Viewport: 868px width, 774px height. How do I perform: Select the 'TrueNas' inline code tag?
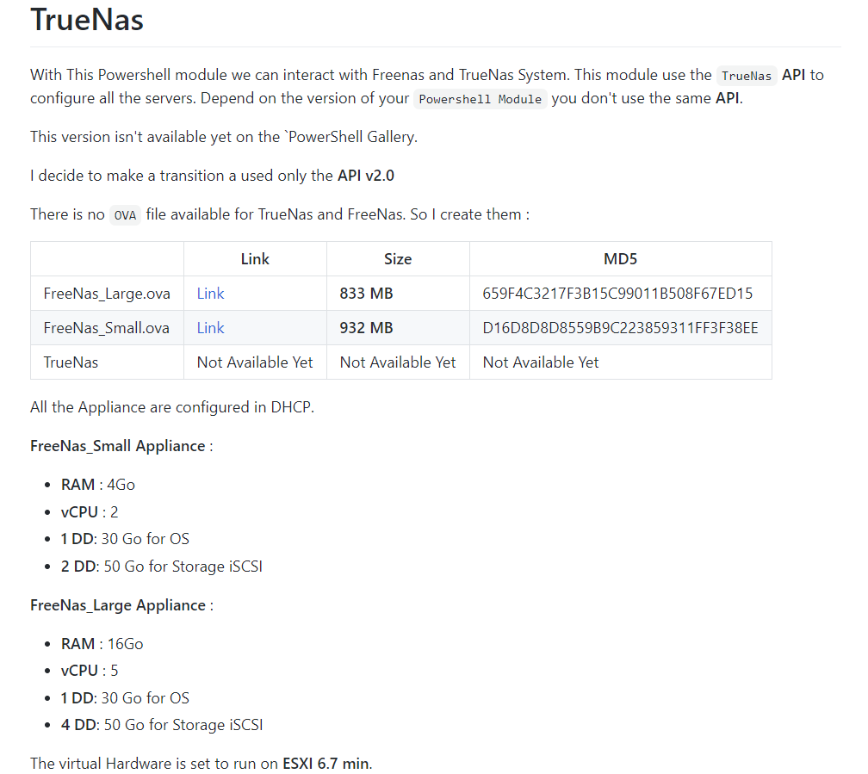[747, 75]
